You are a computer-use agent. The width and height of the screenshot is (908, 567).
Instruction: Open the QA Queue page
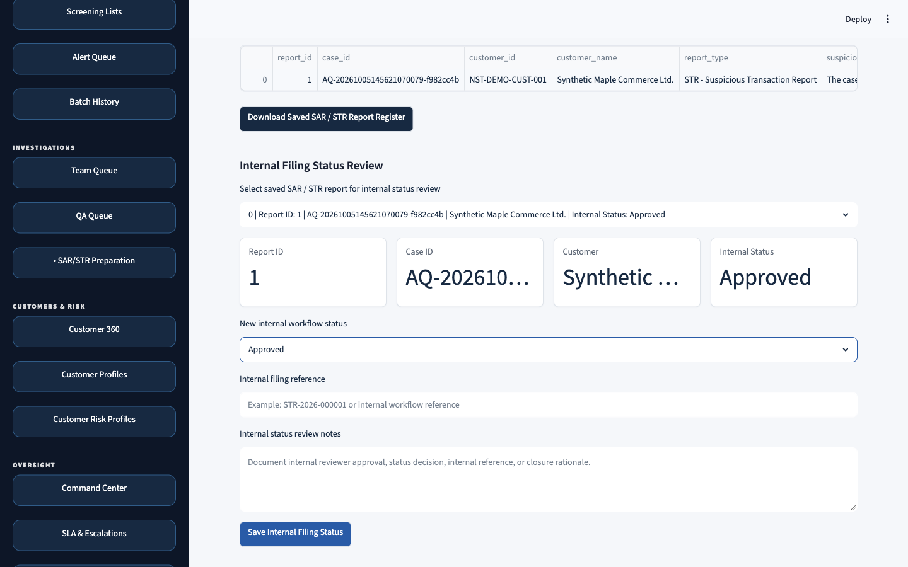94,217
